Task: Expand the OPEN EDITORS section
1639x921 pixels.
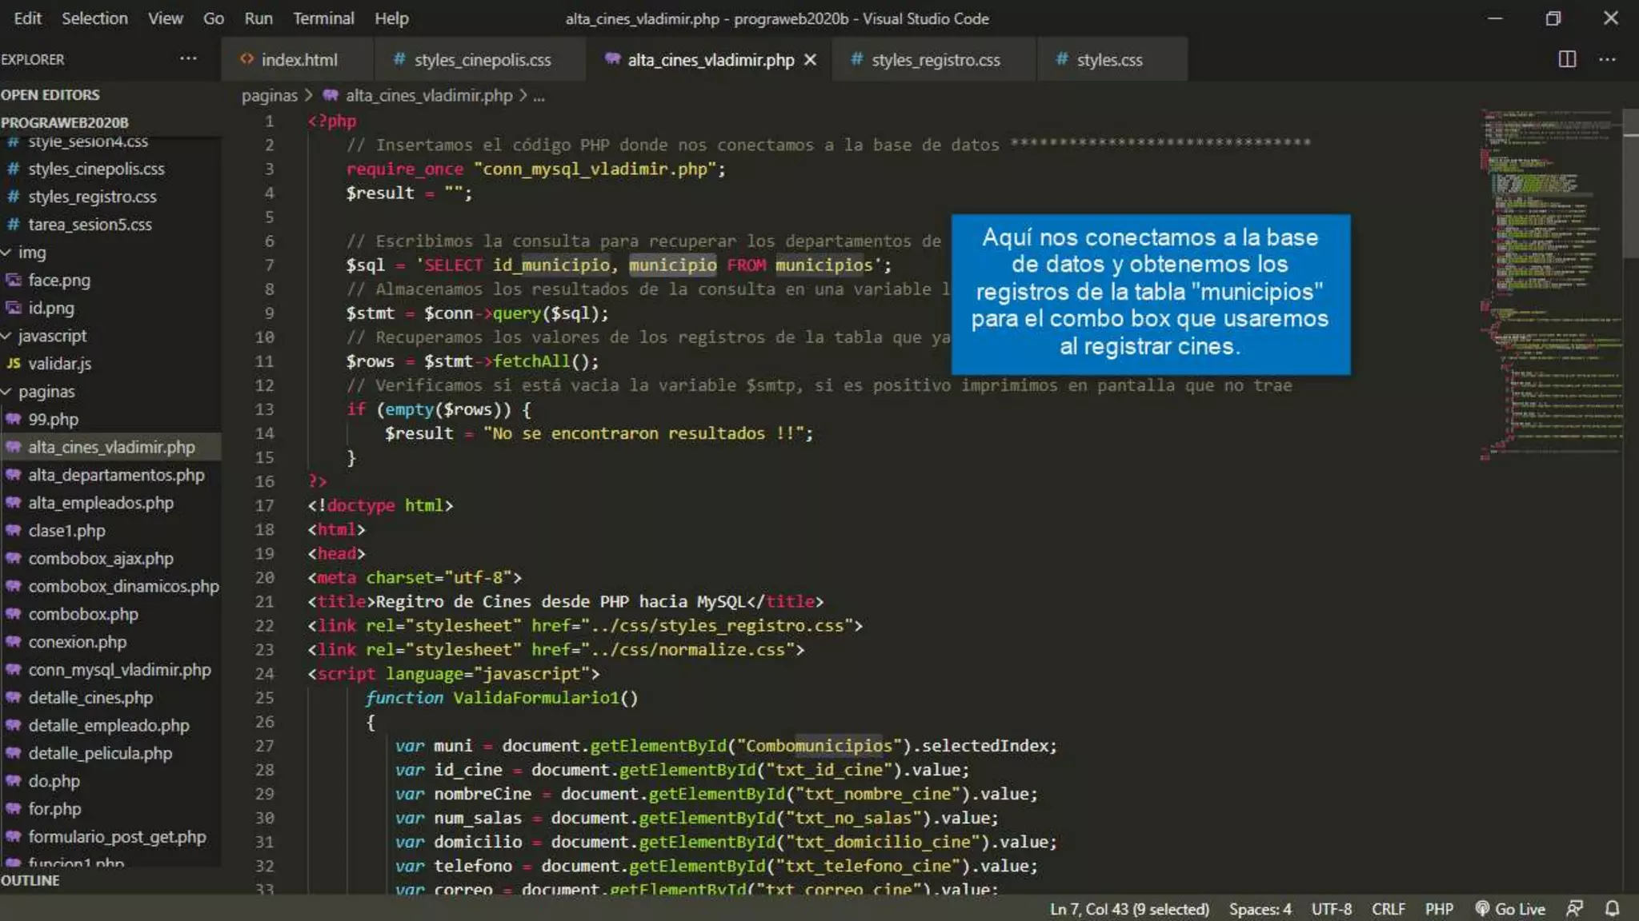Action: coord(50,95)
